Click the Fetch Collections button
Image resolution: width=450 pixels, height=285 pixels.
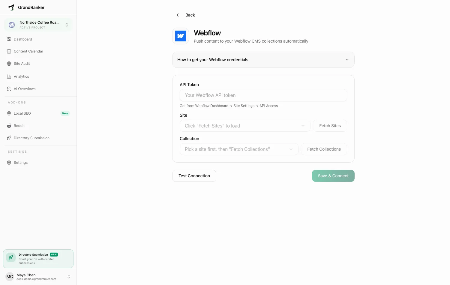(324, 149)
